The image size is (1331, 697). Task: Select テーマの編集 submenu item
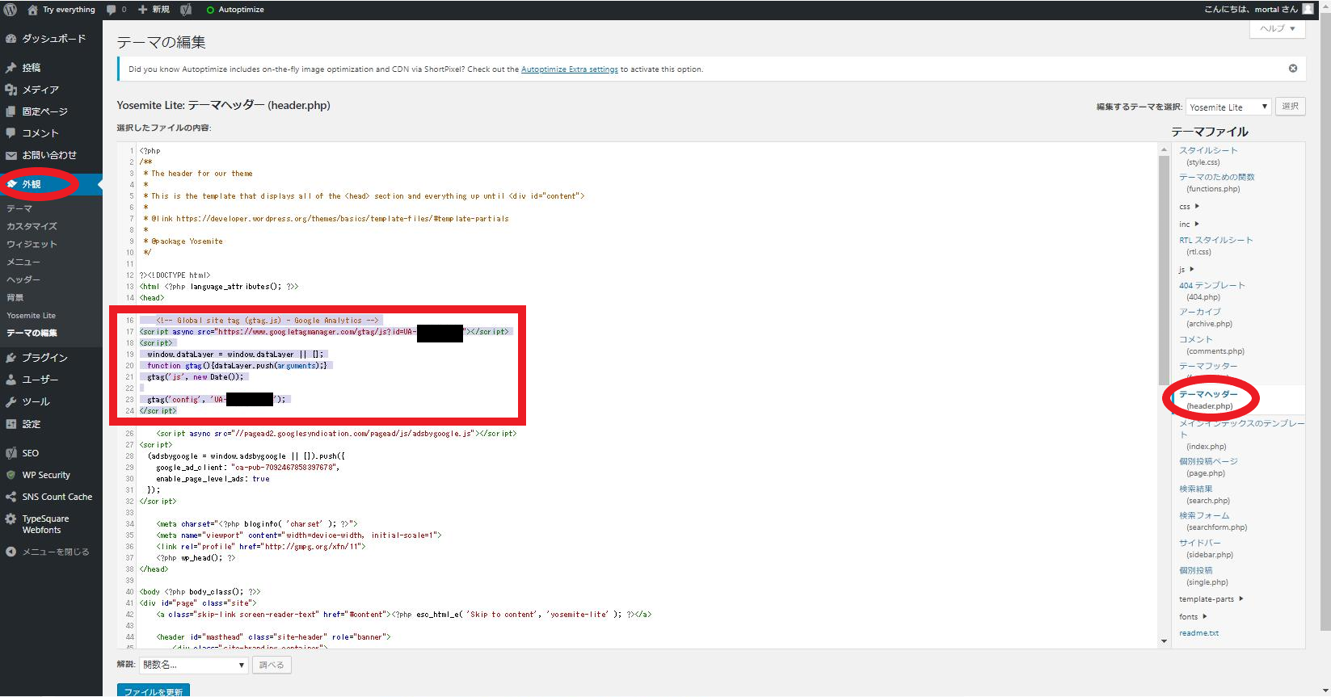[x=32, y=333]
